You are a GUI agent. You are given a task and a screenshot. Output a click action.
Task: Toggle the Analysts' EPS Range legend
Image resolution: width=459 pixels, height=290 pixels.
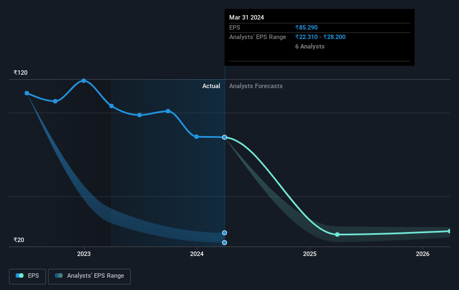pyautogui.click(x=89, y=276)
